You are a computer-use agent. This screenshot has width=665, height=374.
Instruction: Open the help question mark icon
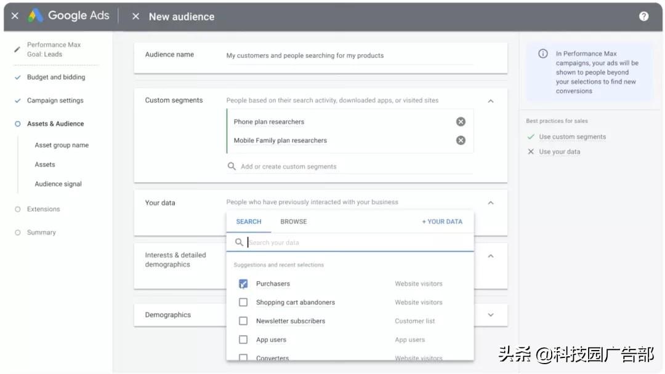coord(644,16)
